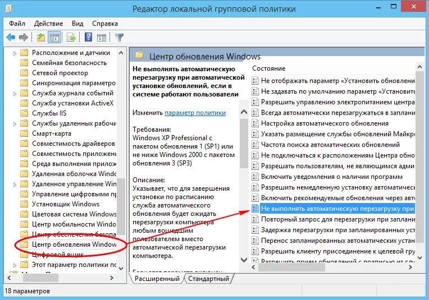Toggle show/hide console tree icon
Image resolution: width=429 pixels, height=300 pixels.
54,37
